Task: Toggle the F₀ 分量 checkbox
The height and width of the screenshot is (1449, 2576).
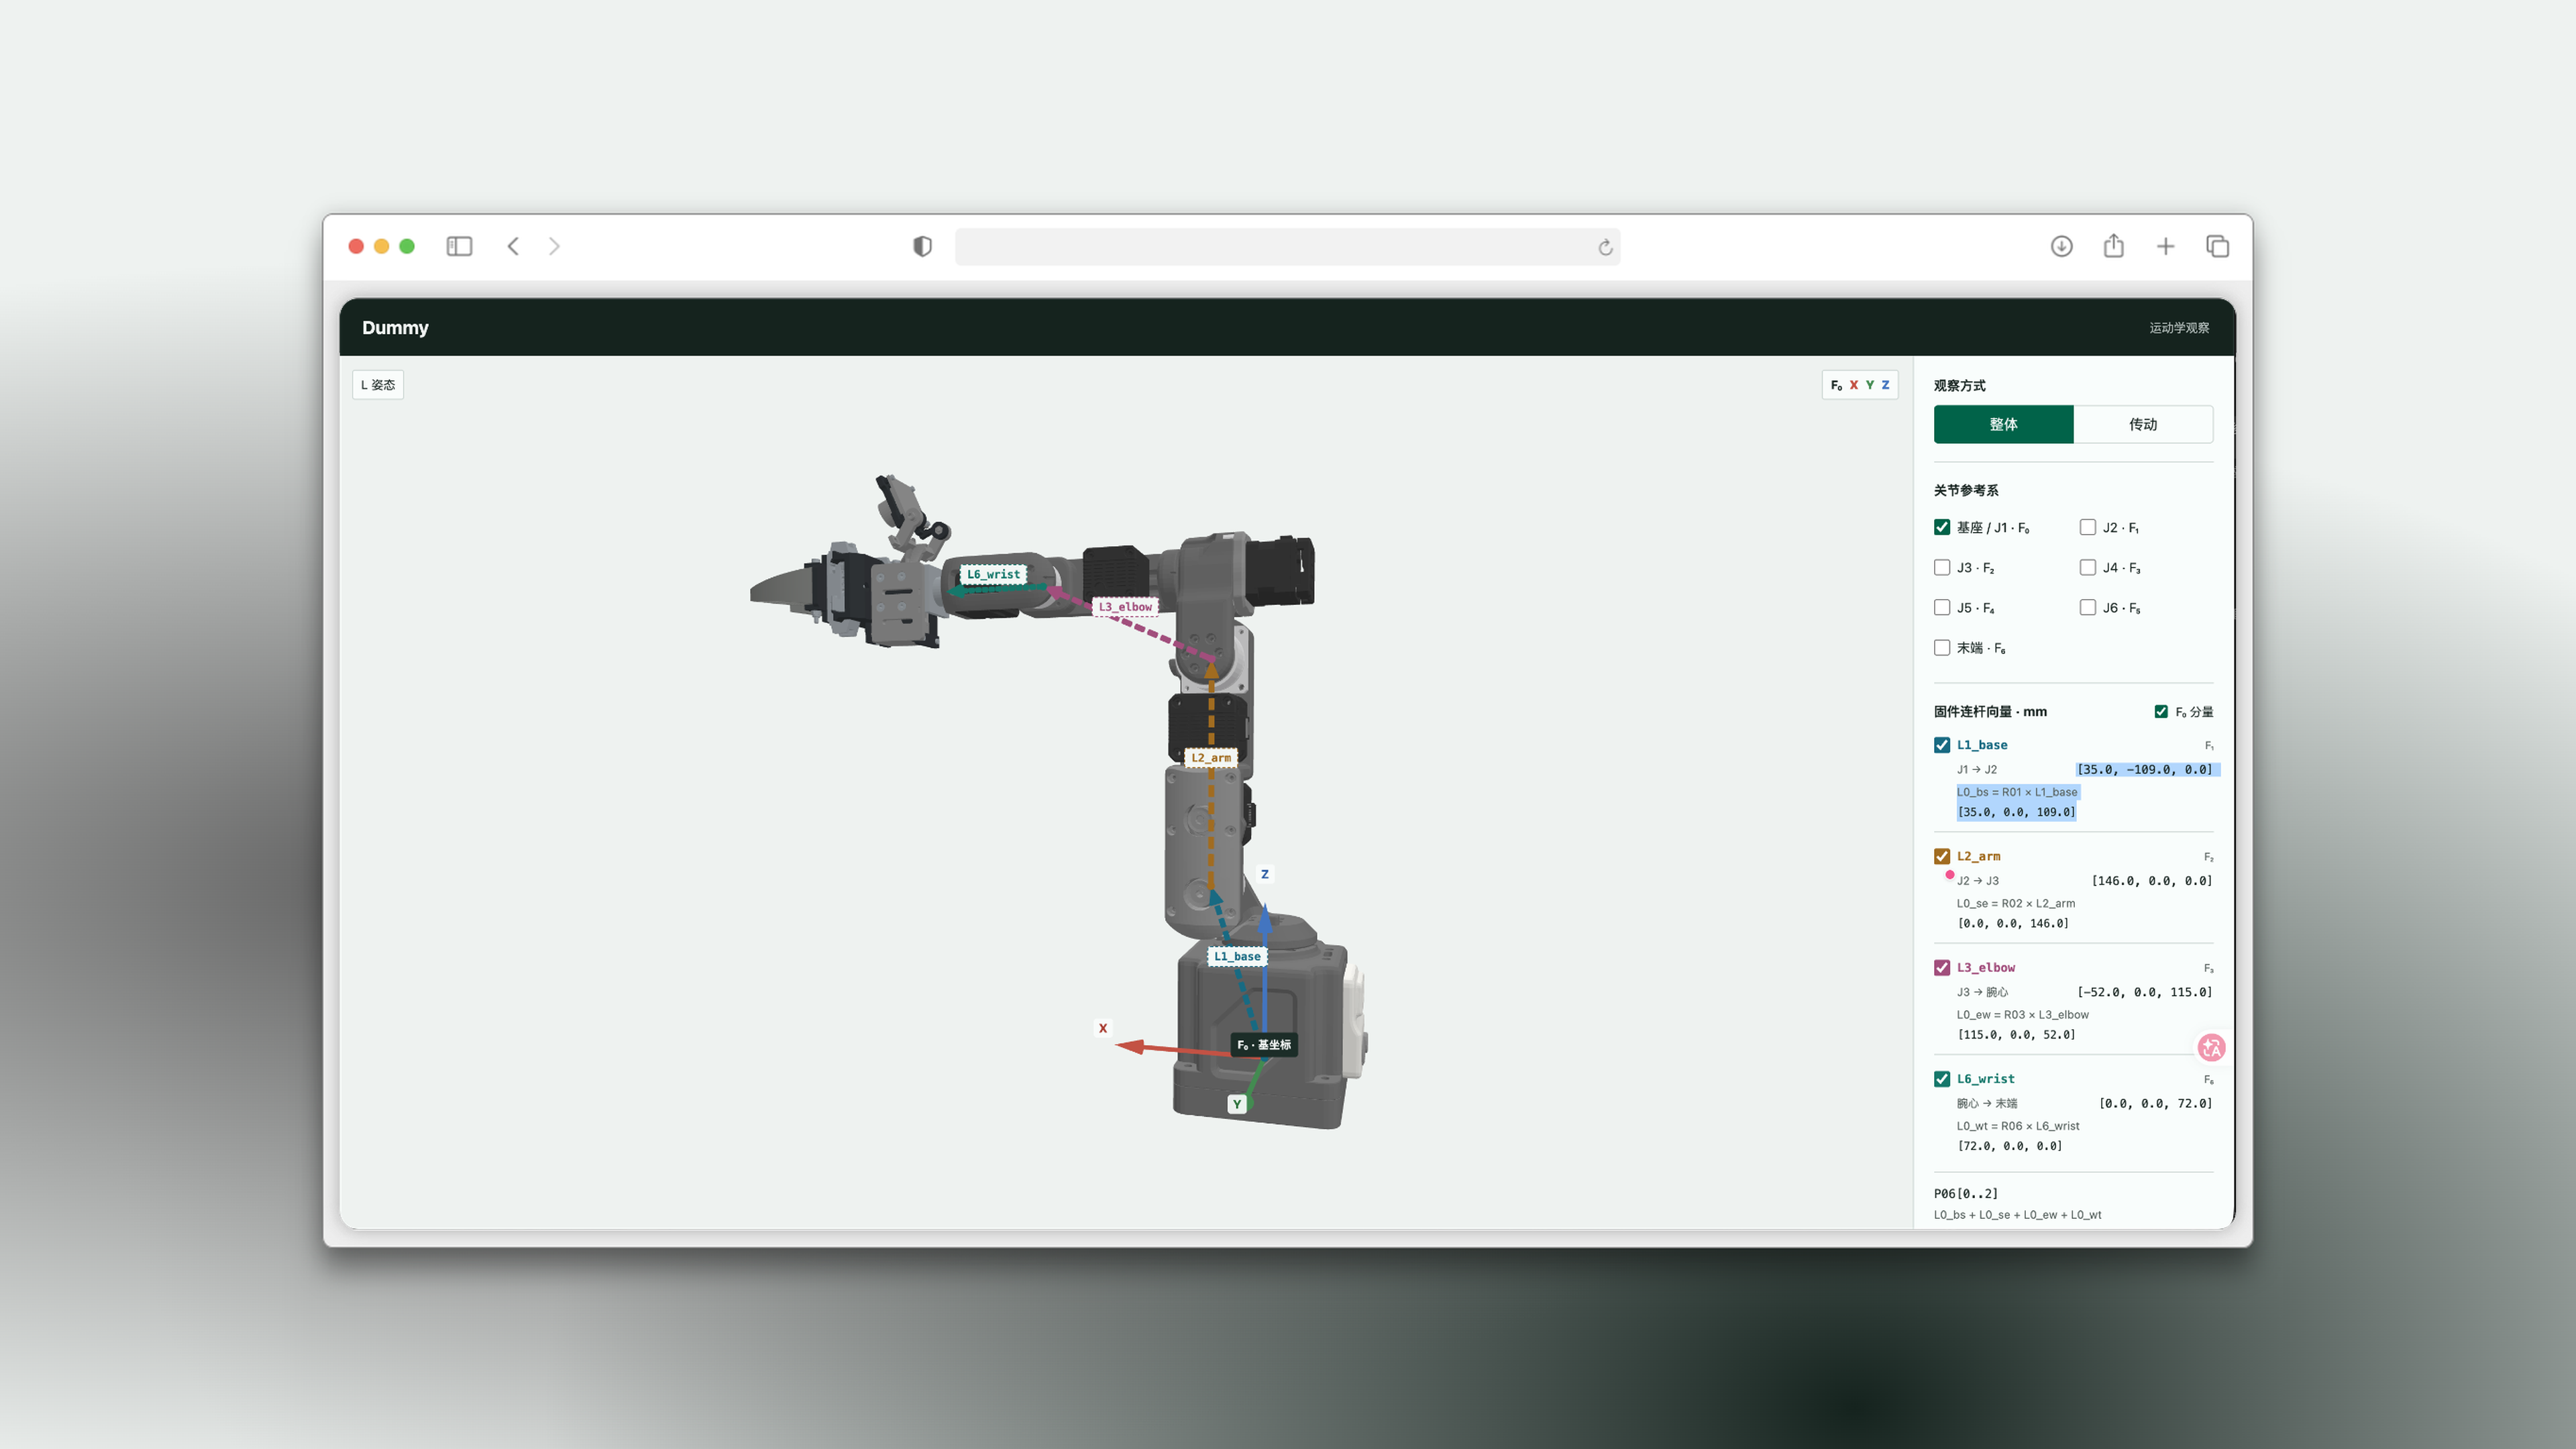Action: pyautogui.click(x=2161, y=711)
